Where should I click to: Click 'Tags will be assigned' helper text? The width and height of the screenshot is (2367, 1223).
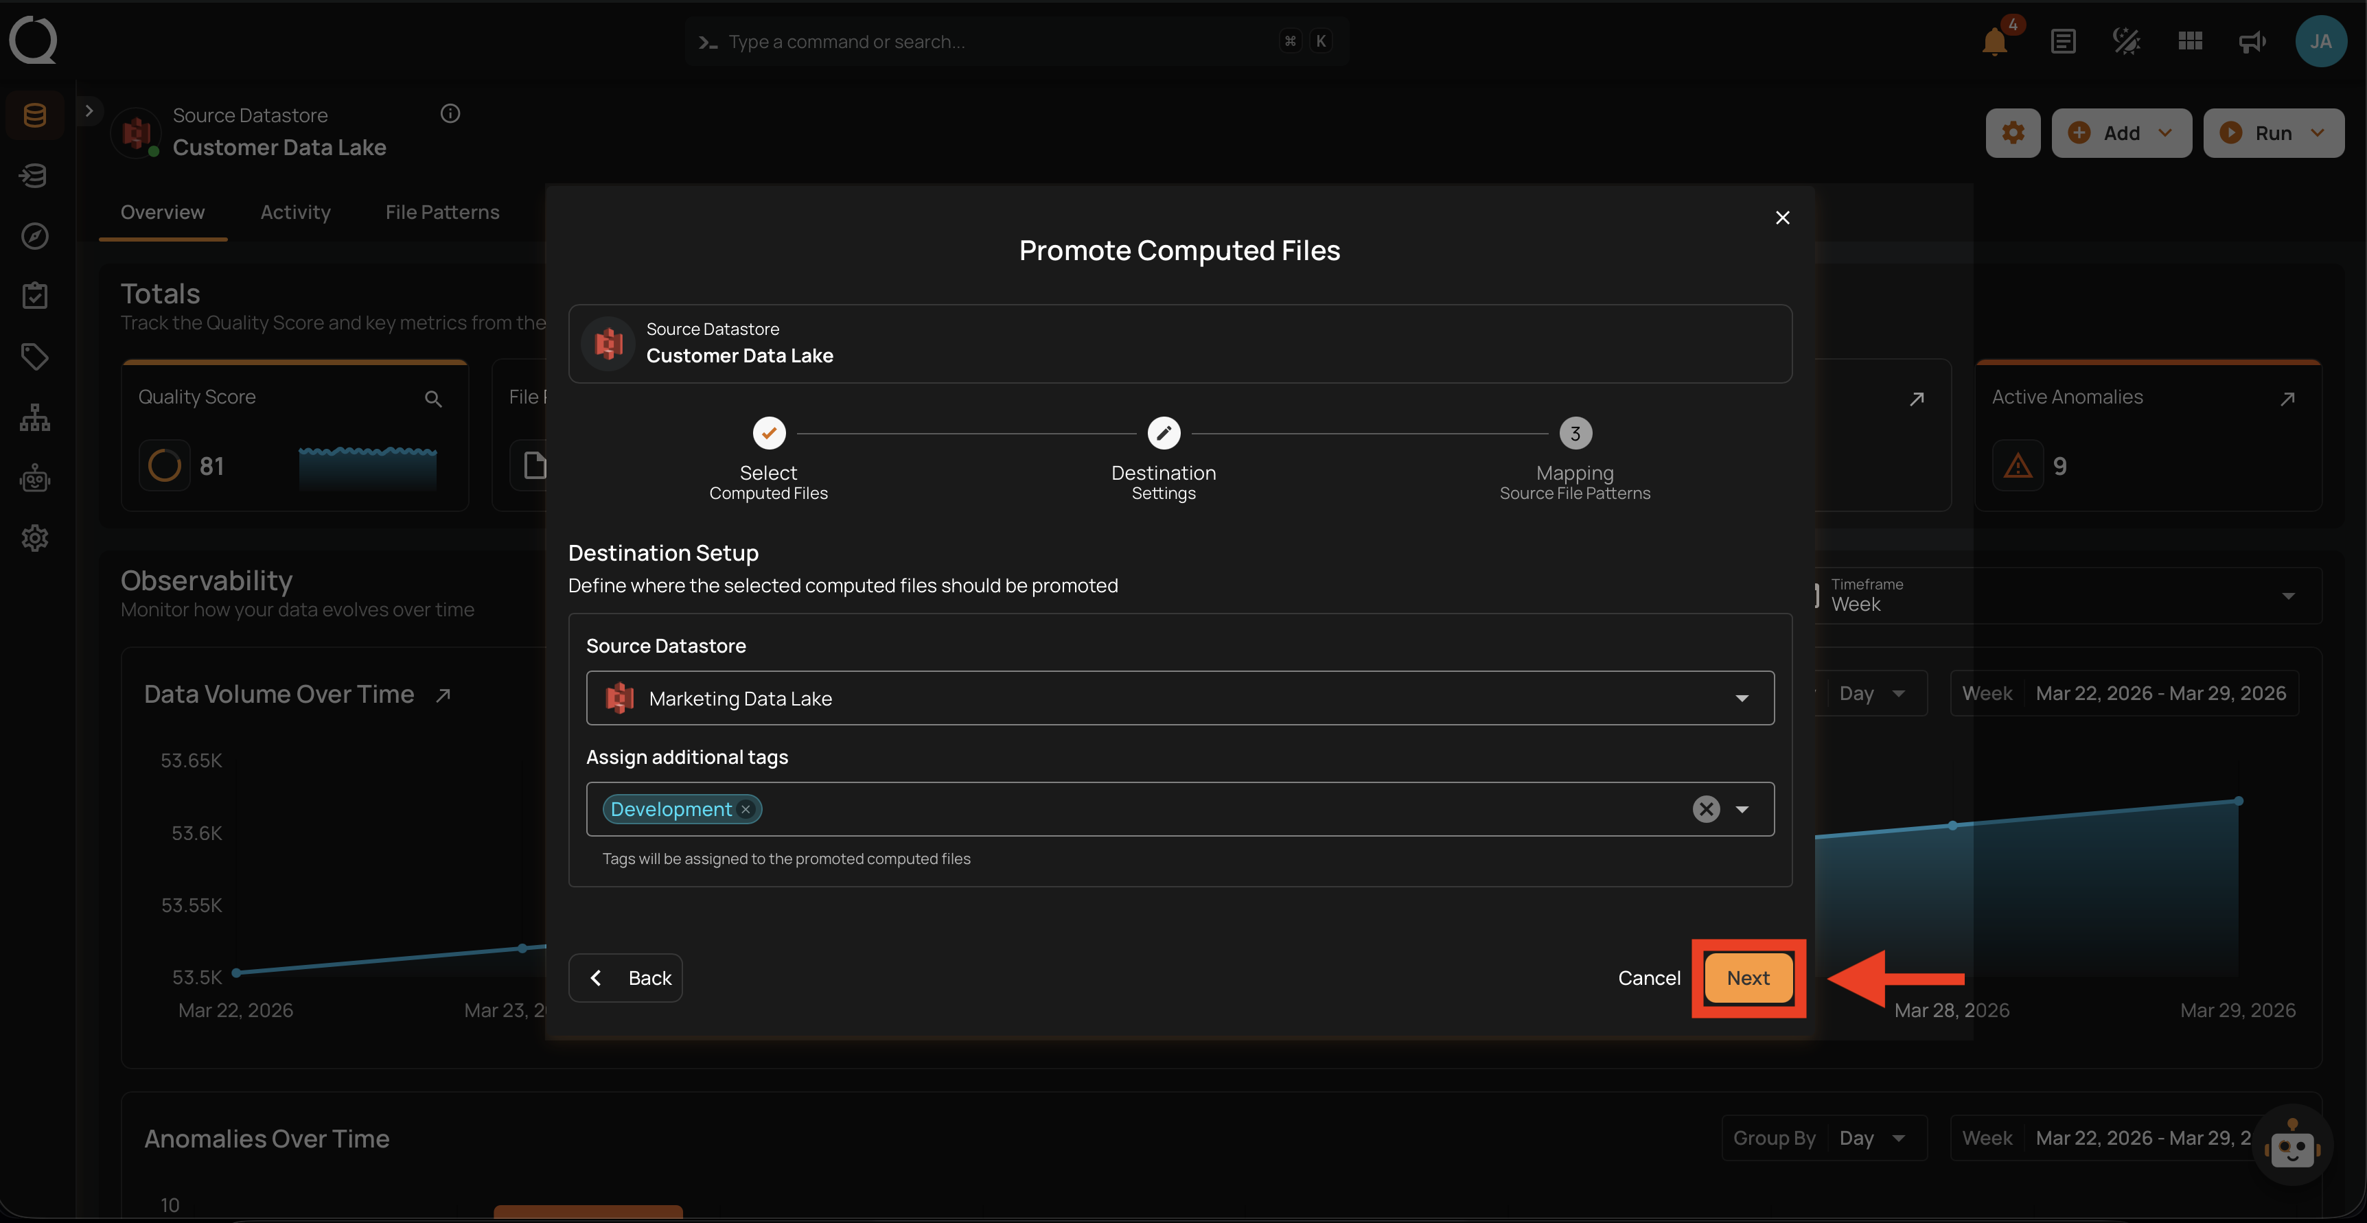tap(787, 859)
